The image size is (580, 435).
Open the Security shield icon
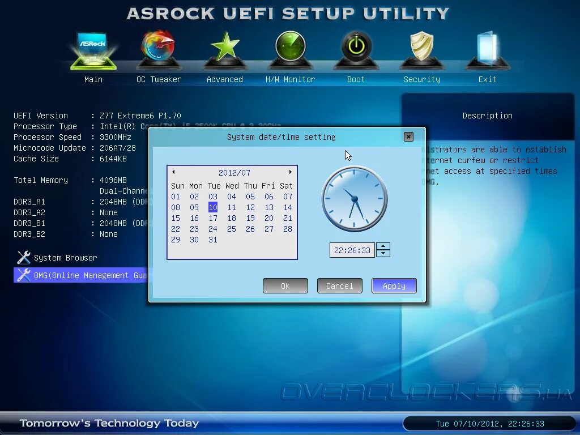pyautogui.click(x=421, y=50)
